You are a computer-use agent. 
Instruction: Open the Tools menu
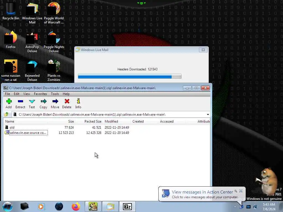click(55, 94)
